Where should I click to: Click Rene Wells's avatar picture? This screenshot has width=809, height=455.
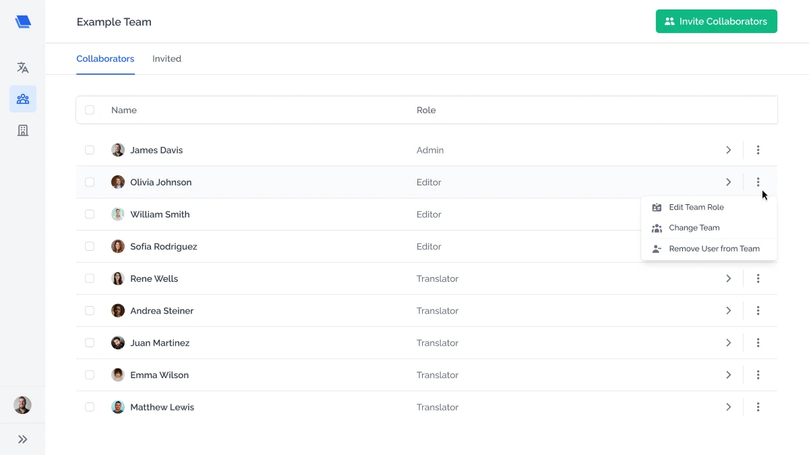pos(118,278)
